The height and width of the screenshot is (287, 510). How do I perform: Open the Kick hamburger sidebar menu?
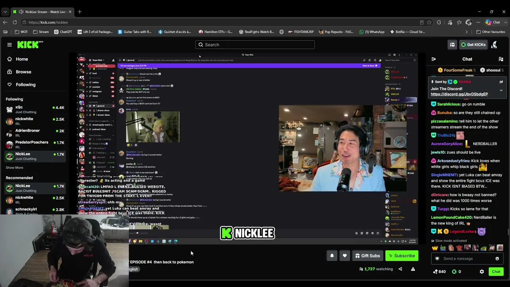(x=10, y=45)
